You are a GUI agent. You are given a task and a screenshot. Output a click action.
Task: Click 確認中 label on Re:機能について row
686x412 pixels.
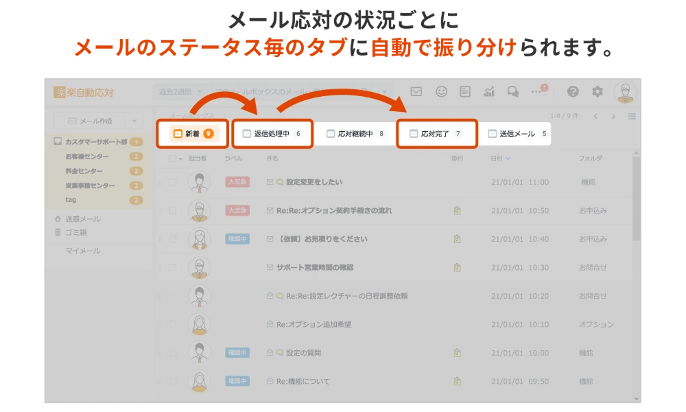(x=237, y=381)
